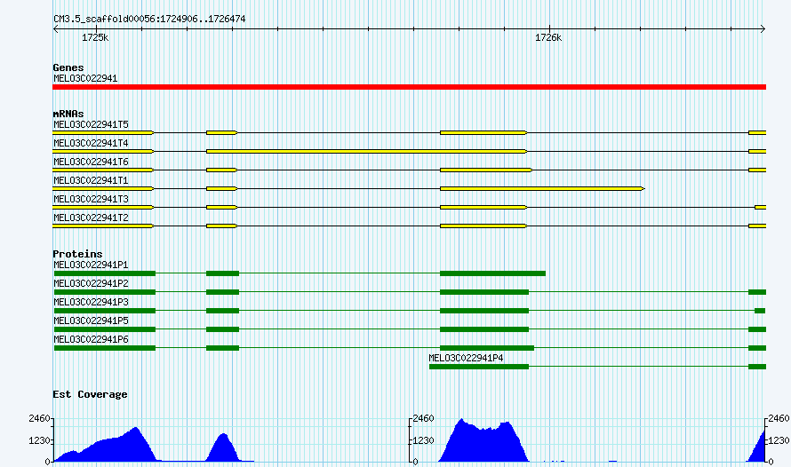
Task: Select the Proteins track title
Action: pos(77,254)
